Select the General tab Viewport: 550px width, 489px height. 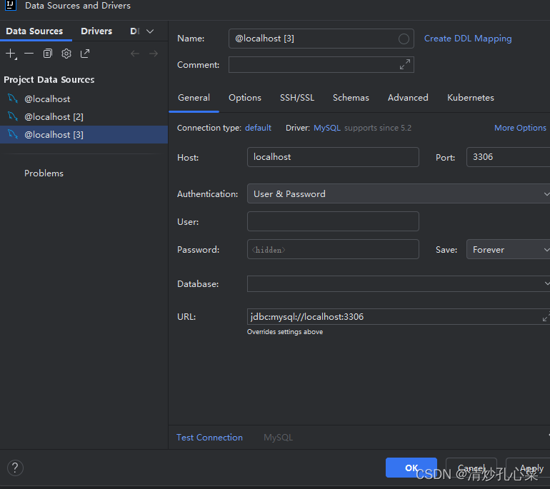click(x=194, y=98)
